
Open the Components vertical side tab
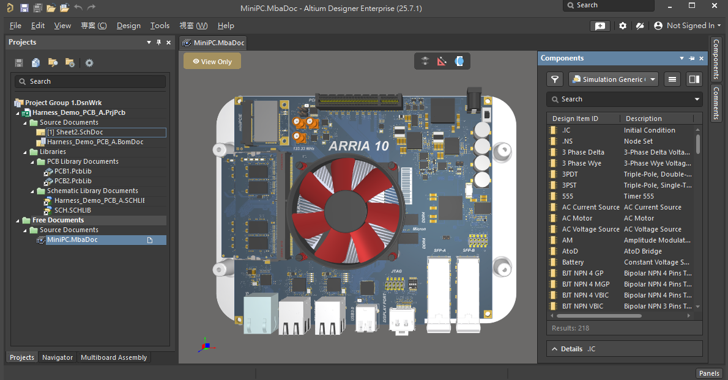tap(716, 59)
